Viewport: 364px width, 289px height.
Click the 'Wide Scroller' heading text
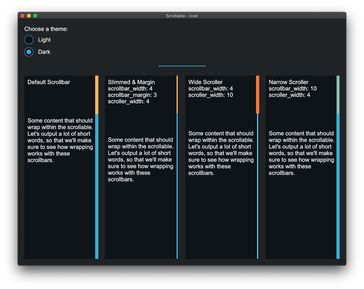(x=205, y=82)
